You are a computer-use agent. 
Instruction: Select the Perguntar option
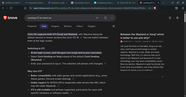click(32, 26)
